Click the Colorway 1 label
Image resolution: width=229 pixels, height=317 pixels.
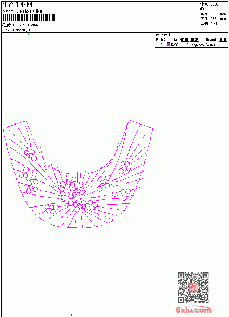tap(21, 30)
